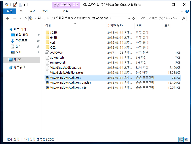
Task: Switch to the 보기 ribbon tab
Action: tap(45, 11)
